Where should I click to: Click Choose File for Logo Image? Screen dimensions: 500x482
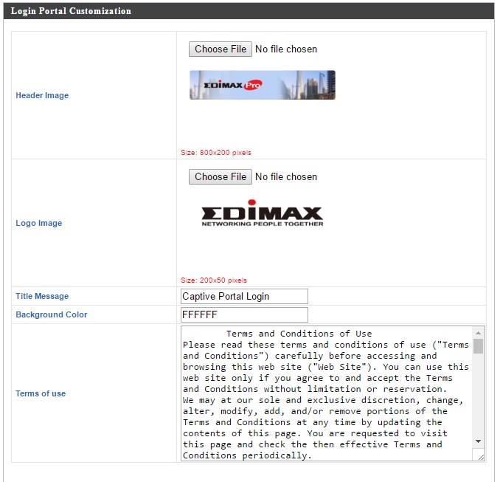(x=221, y=177)
